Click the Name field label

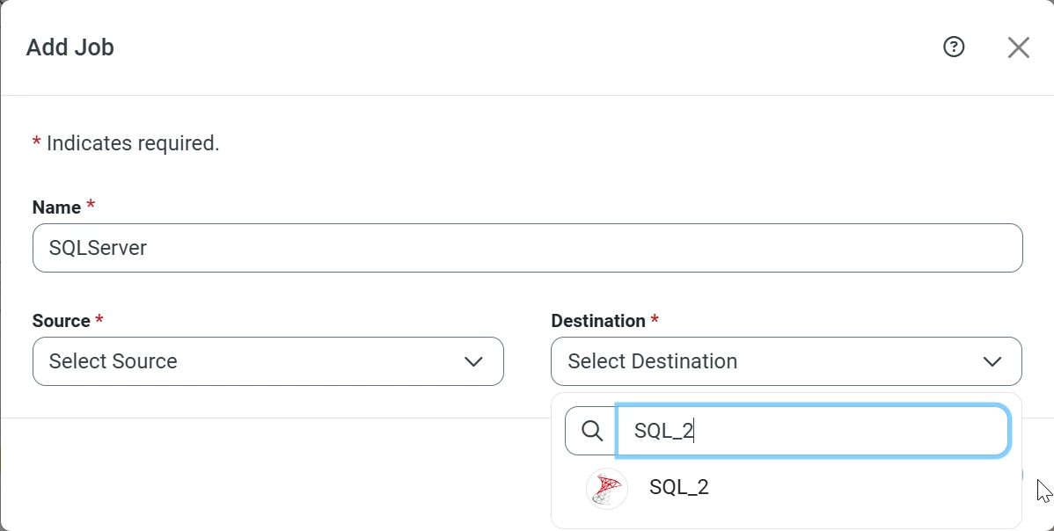[56, 207]
